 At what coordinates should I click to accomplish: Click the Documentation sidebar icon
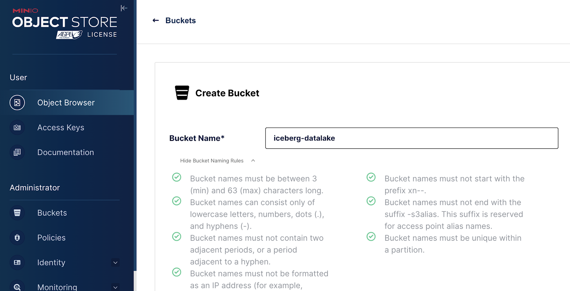[x=17, y=152]
